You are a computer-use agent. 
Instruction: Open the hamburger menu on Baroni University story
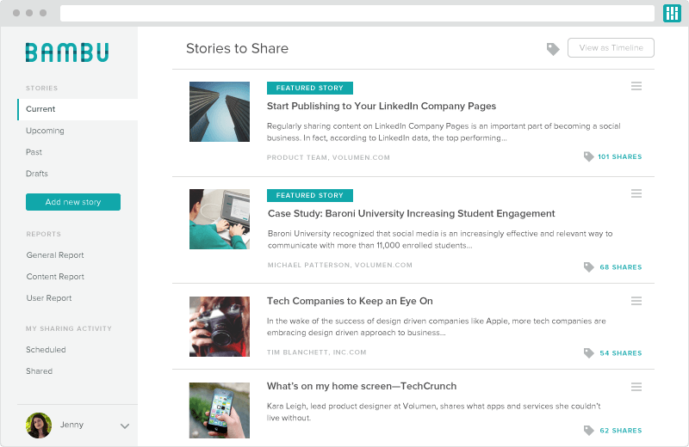point(636,193)
